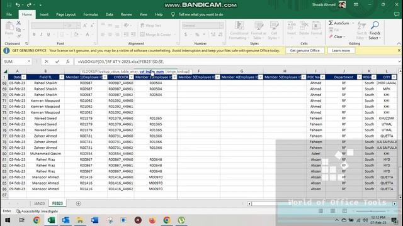Click Format cells icon
This screenshot has width=403, height=226.
[316, 26]
